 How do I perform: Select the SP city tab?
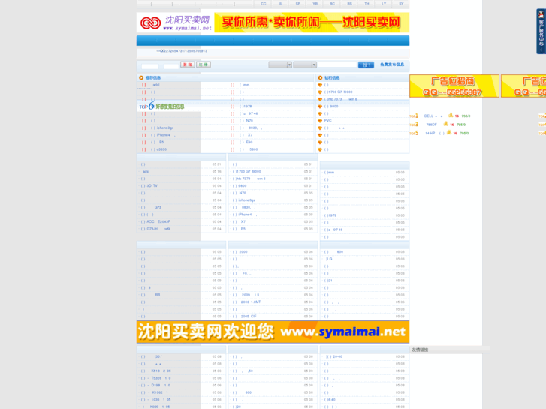click(x=297, y=4)
